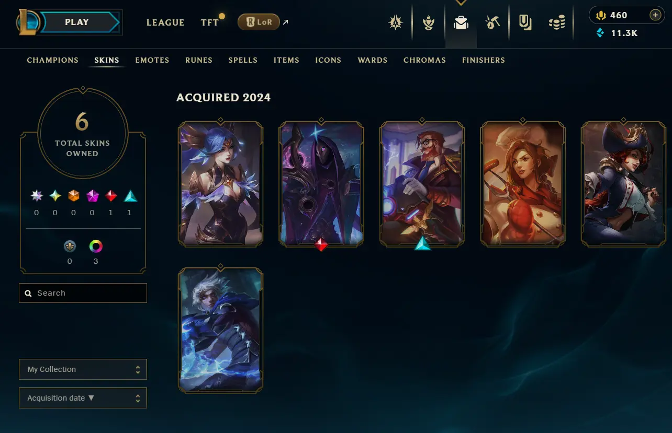Expand the Acquisition date sort dropdown
Screen dimensions: 672x433
click(x=83, y=398)
